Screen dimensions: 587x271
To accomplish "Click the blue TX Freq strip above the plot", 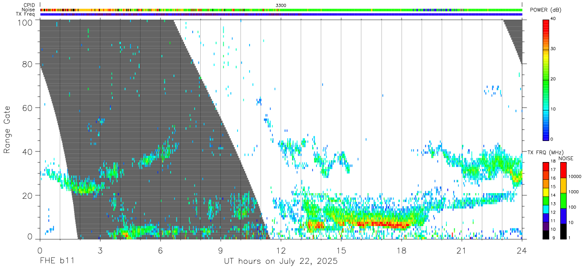I will [x=281, y=14].
